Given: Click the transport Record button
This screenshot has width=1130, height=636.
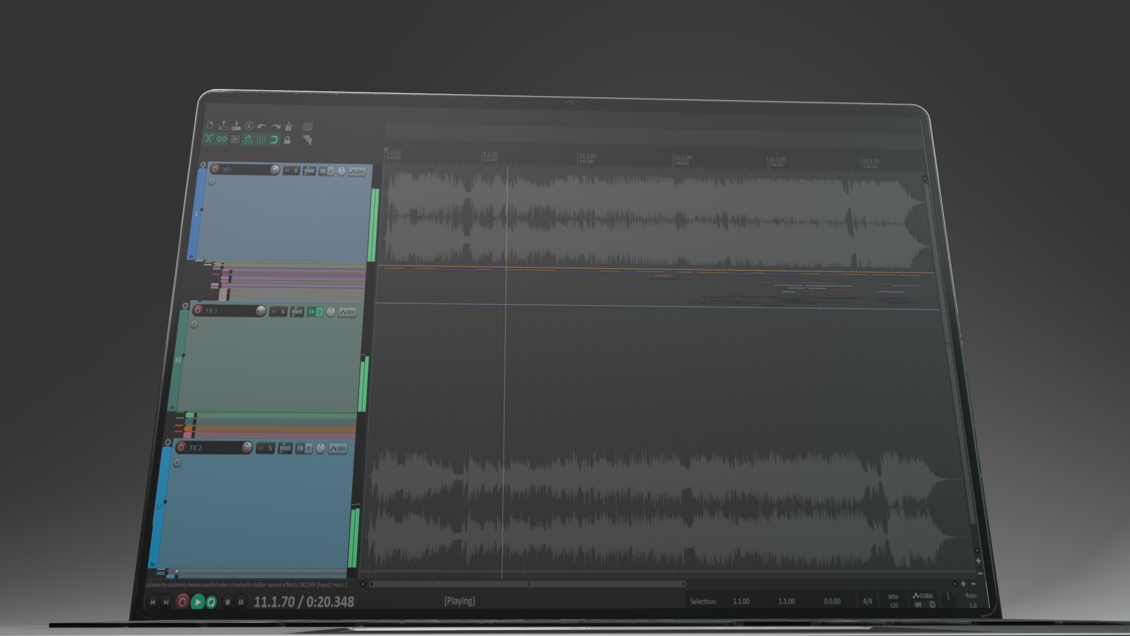Looking at the screenshot, I should [182, 601].
